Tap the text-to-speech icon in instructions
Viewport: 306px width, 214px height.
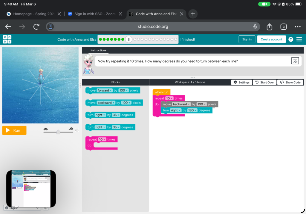[x=295, y=61]
